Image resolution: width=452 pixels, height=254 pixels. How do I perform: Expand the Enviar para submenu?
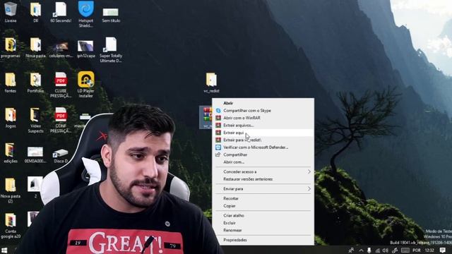(x=263, y=189)
